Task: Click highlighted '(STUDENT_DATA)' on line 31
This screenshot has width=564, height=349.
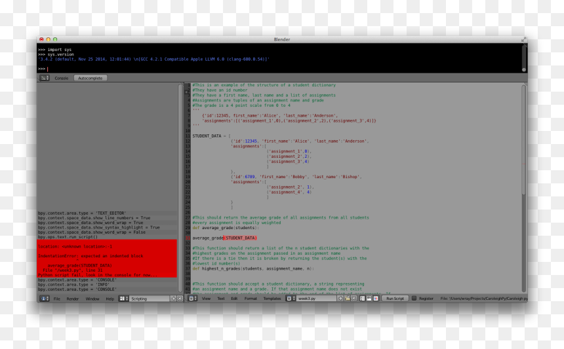Action: click(x=240, y=238)
